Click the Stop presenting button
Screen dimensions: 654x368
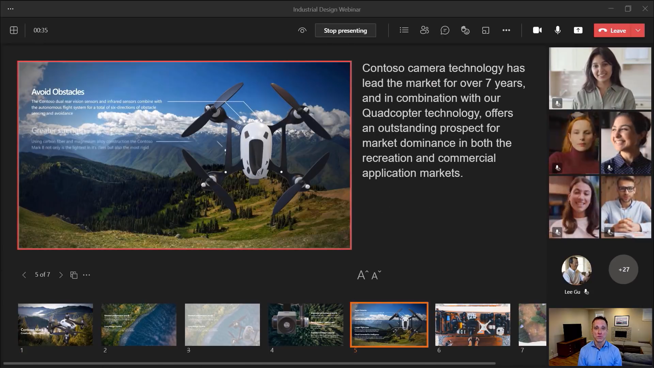[345, 30]
